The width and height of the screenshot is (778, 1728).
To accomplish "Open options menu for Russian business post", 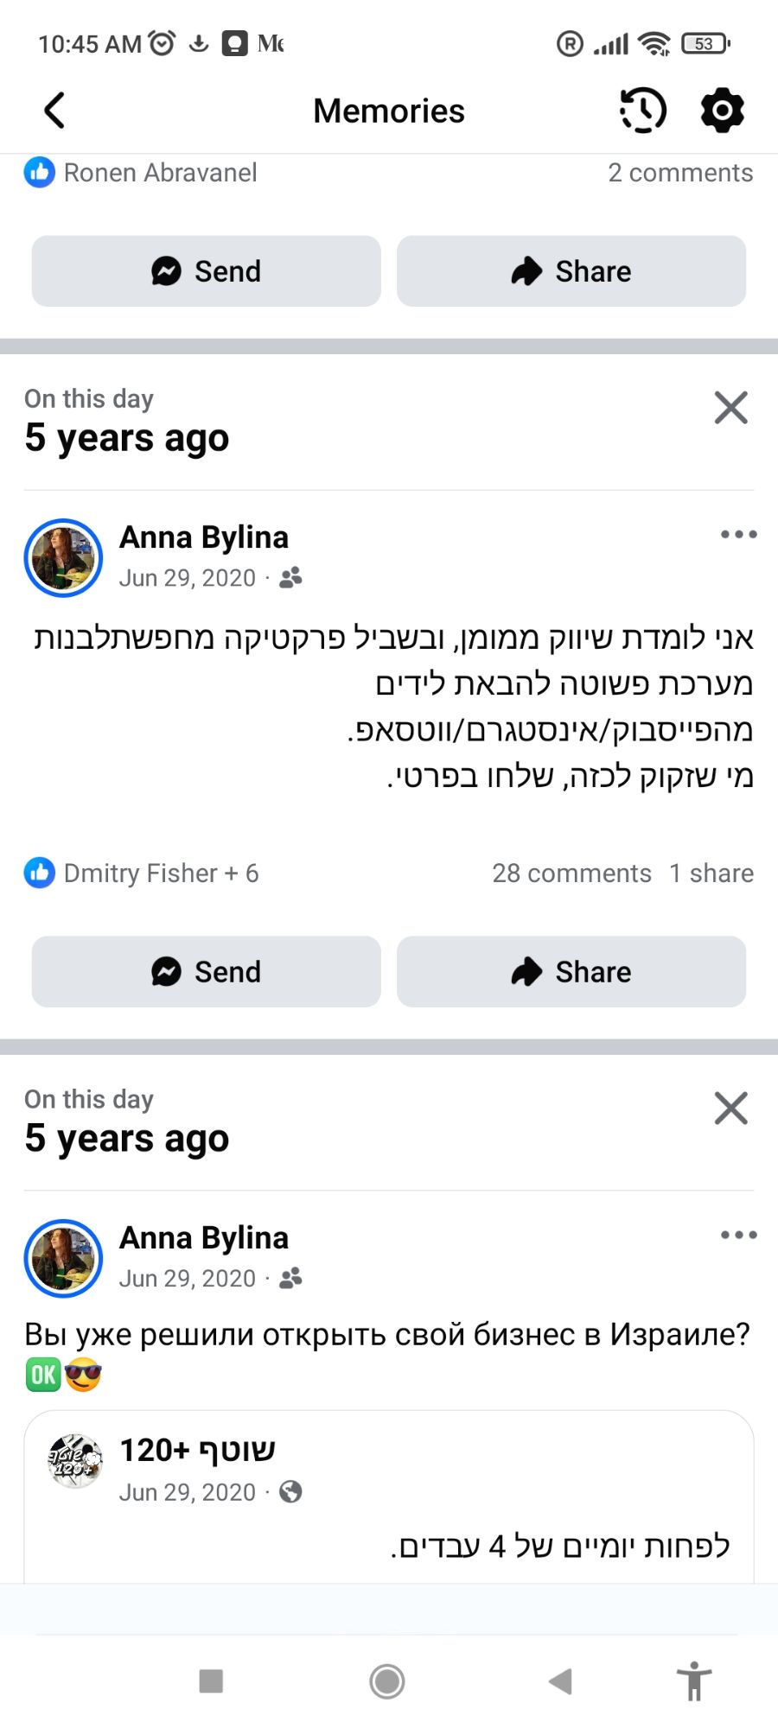I will (x=738, y=1236).
